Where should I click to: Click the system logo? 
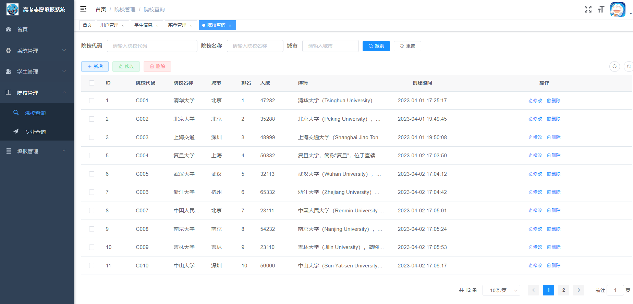(x=13, y=9)
